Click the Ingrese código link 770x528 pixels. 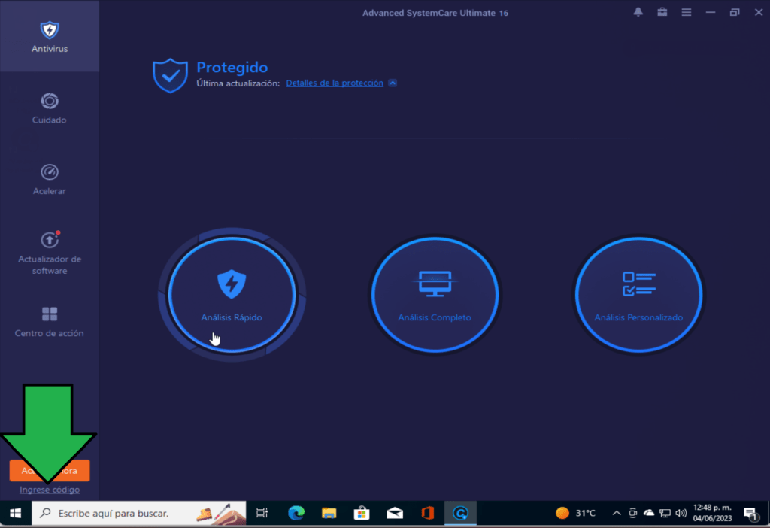point(50,490)
